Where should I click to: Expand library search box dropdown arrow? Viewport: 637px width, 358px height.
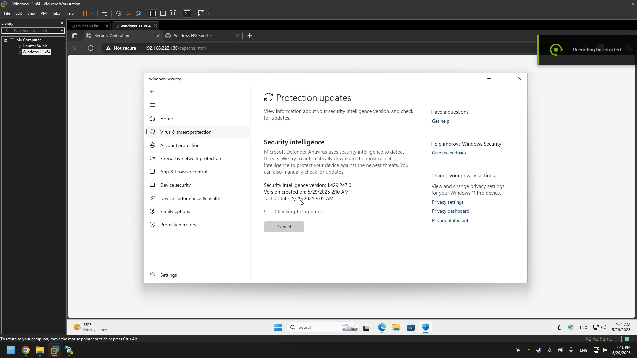tap(62, 31)
